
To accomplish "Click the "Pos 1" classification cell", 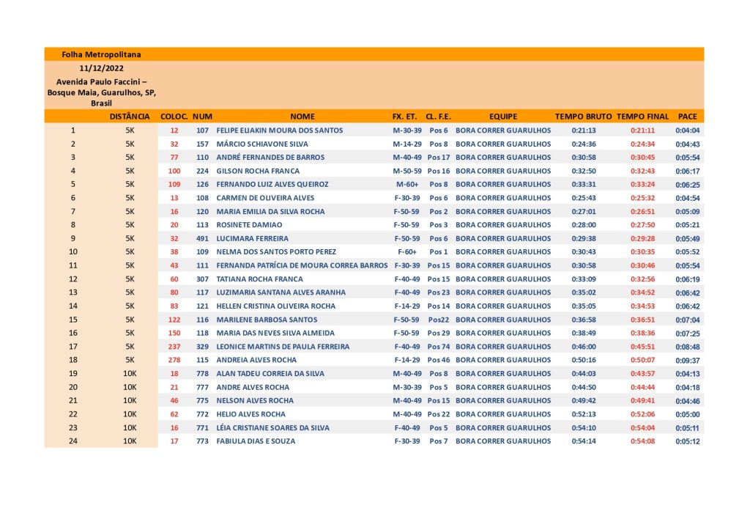I will coord(439,252).
